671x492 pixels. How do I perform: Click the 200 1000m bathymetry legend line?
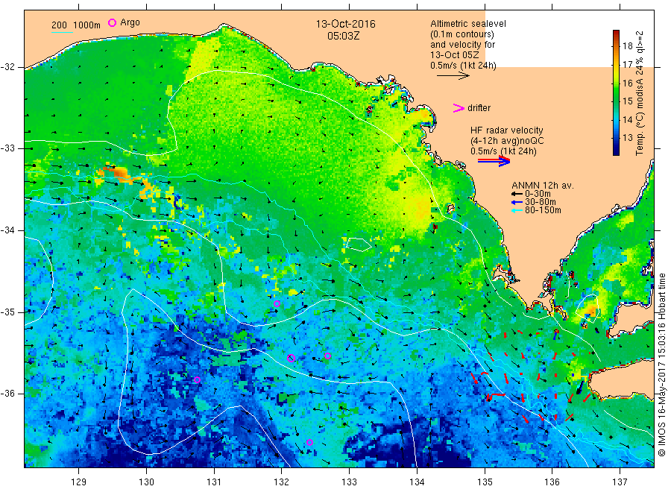pos(62,32)
